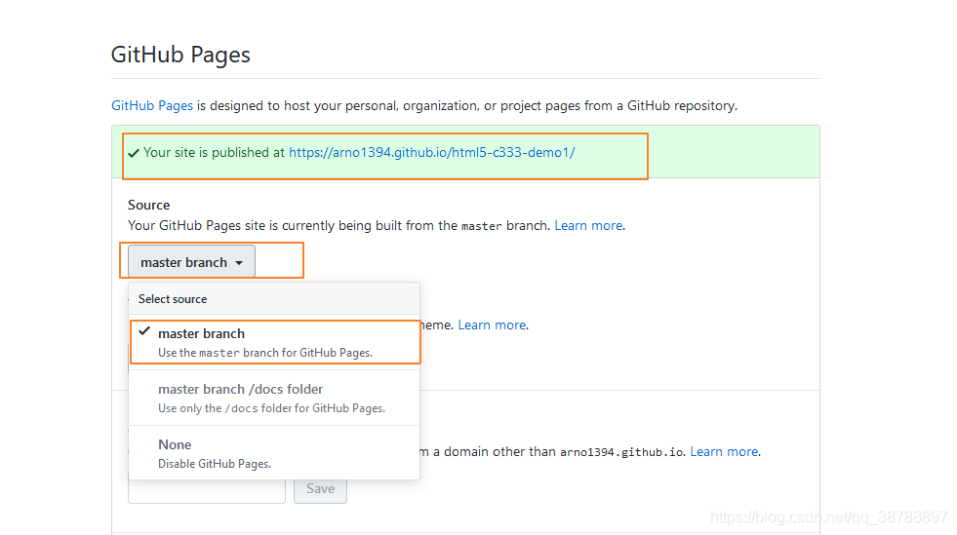Screen dimensions: 957x535
Task: Click Learn more after arno1394.github.io domain text
Action: (724, 451)
